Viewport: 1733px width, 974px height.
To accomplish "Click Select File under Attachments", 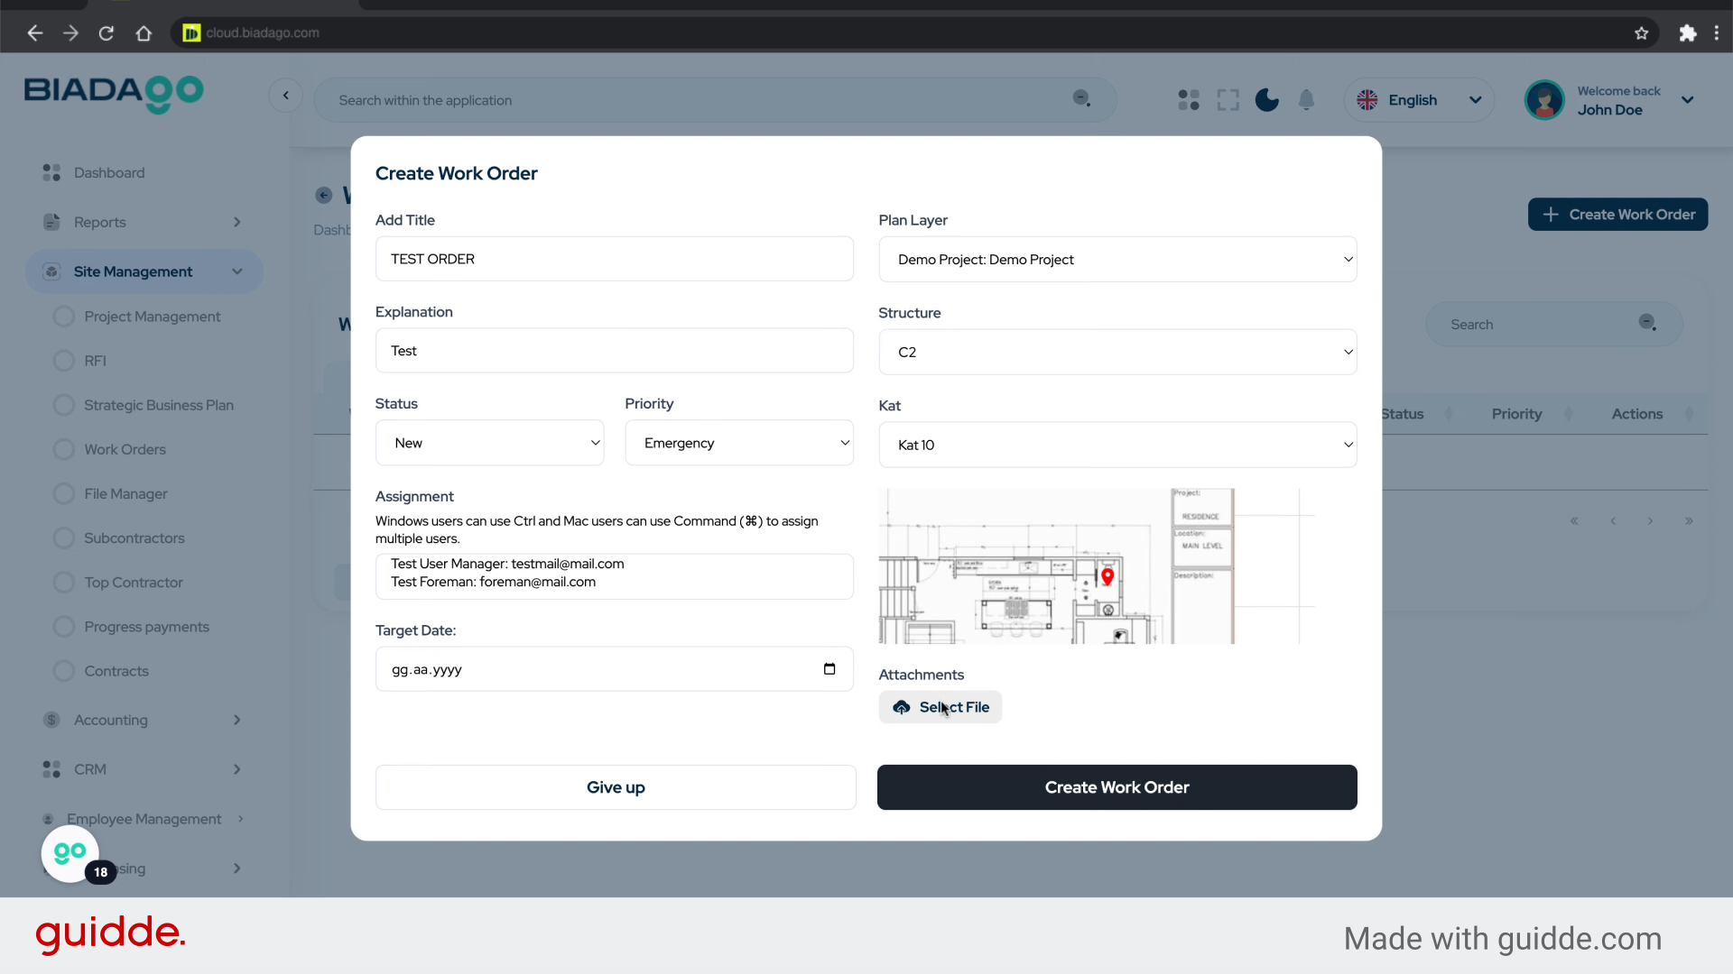I will [x=941, y=707].
